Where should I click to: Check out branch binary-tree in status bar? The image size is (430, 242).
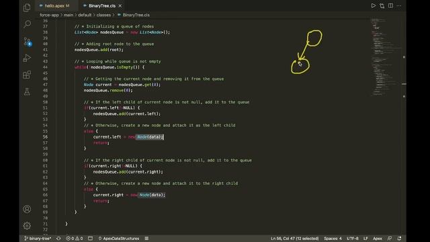point(38,239)
